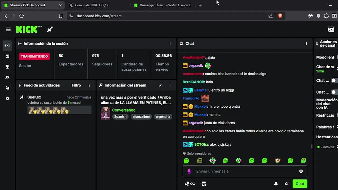Toggle the second Chat switch in channel actions
This screenshot has width=338, height=190.
334,92
